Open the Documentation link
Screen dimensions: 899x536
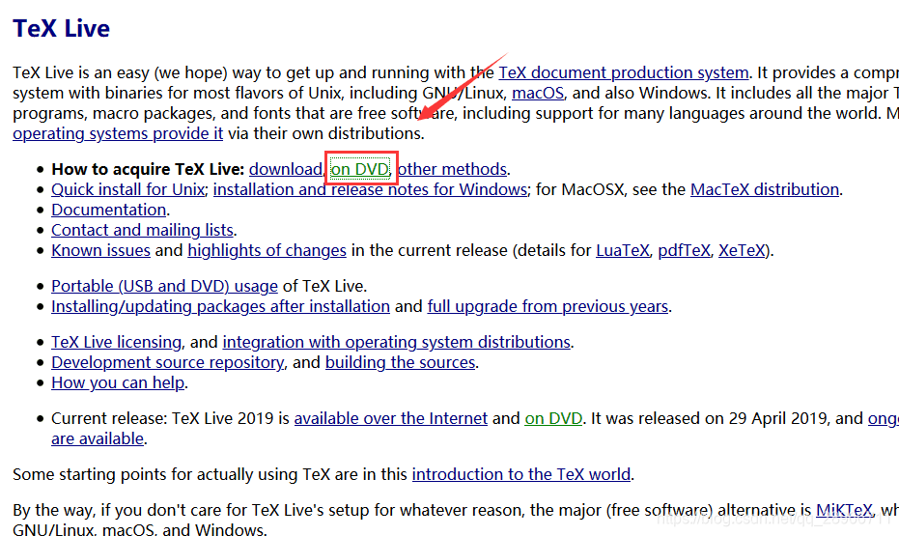(x=109, y=210)
